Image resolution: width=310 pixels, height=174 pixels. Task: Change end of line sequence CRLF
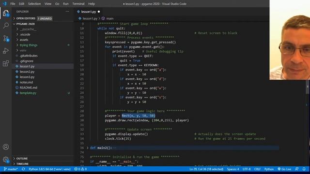pos(257,169)
